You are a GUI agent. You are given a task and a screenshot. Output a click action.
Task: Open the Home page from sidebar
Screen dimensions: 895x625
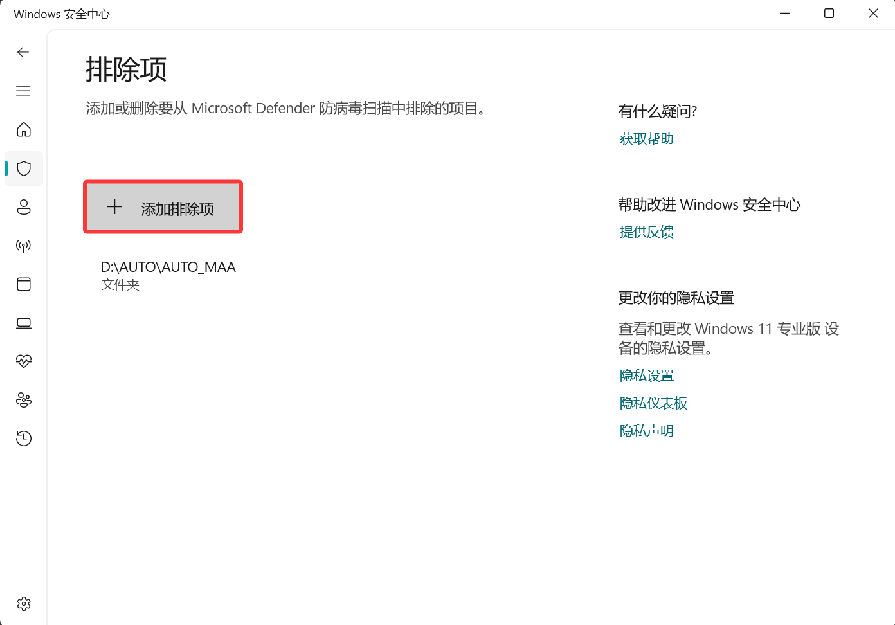[x=23, y=130]
